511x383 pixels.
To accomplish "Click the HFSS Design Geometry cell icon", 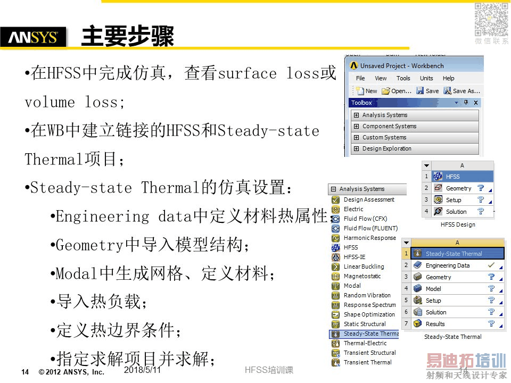I will click(x=438, y=188).
